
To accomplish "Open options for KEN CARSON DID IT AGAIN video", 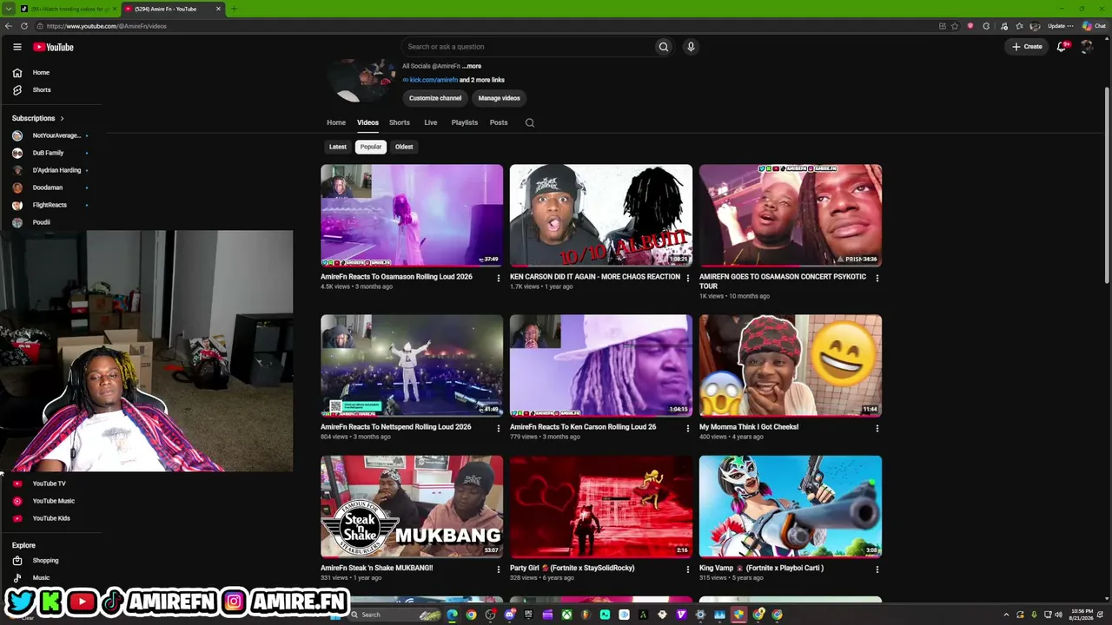I will 688,279.
